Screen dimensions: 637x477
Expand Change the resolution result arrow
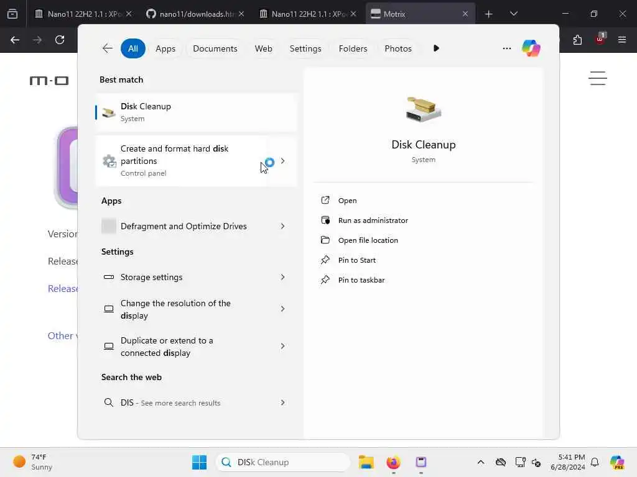283,309
